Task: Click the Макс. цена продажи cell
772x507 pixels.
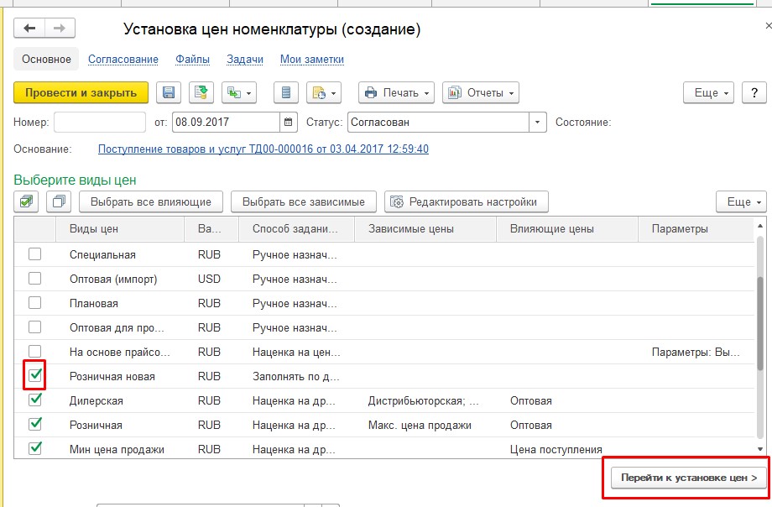Action: coord(420,425)
